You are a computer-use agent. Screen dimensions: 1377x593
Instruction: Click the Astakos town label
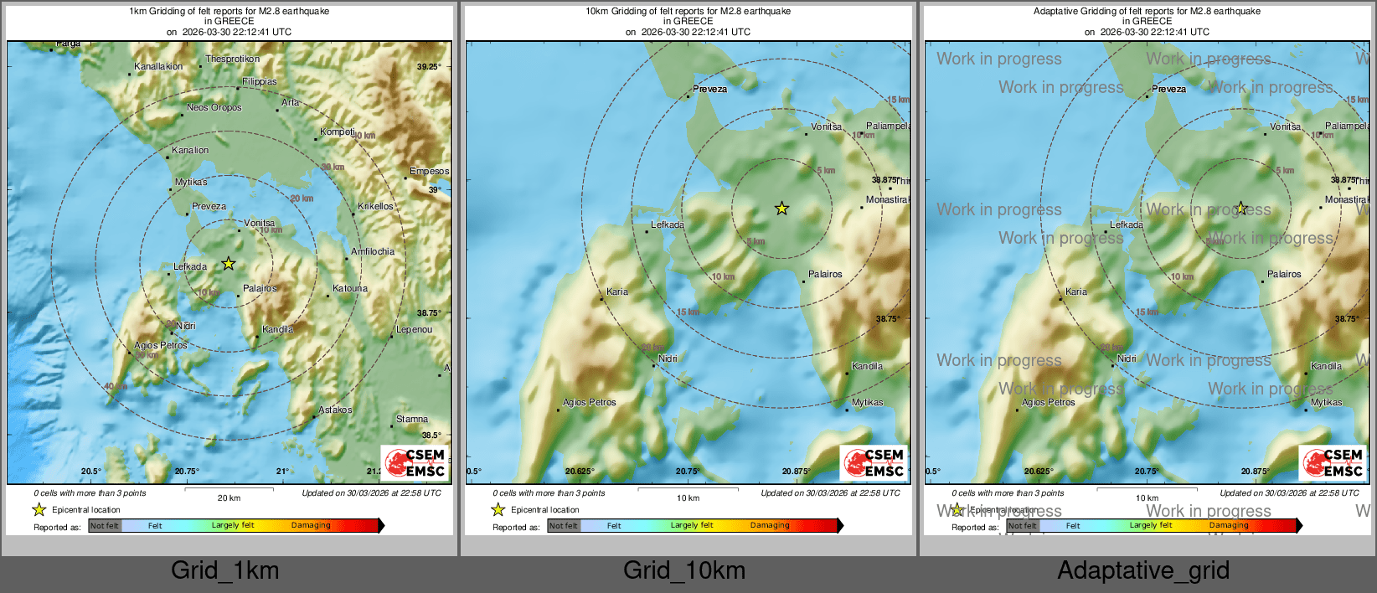click(335, 410)
